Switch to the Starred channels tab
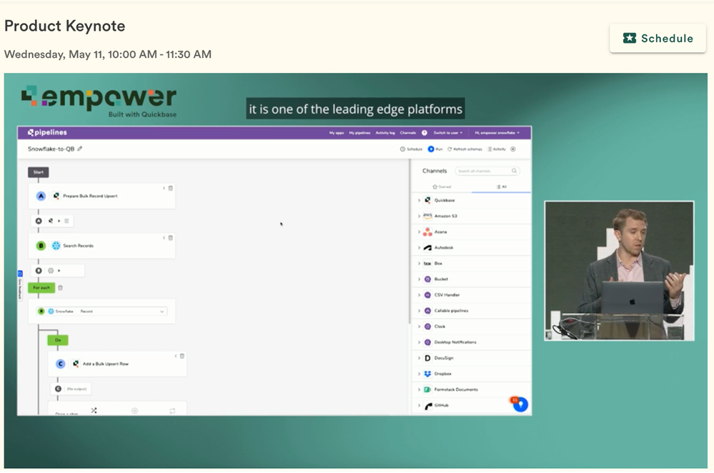The height and width of the screenshot is (473, 714). click(x=442, y=186)
